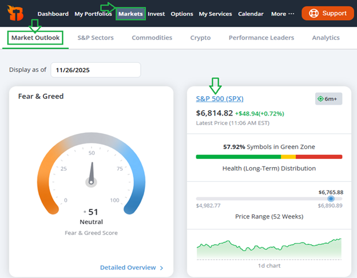This screenshot has height=278, width=357.
Task: Click the 6m+ health badge icon
Action: coord(321,99)
